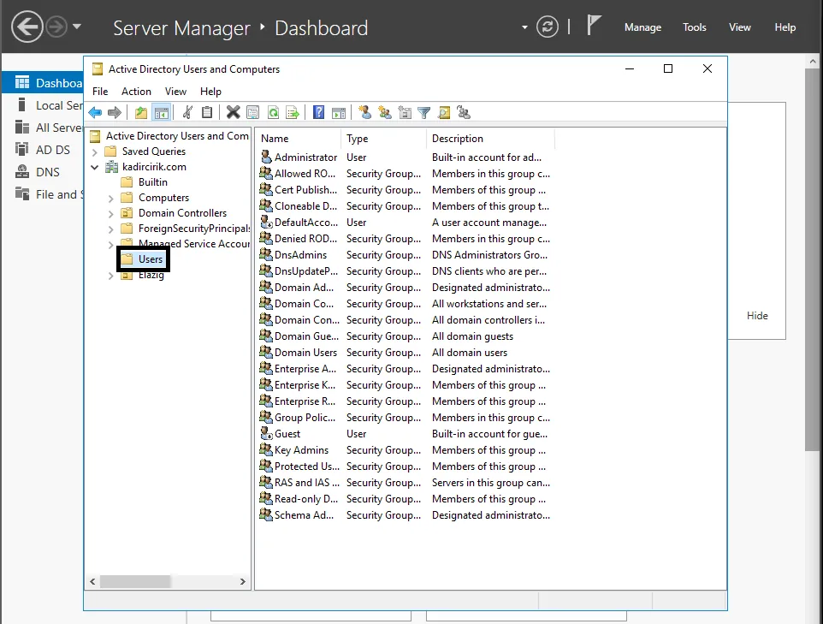Click the blue Help question mark icon
The width and height of the screenshot is (823, 624).
pos(318,112)
